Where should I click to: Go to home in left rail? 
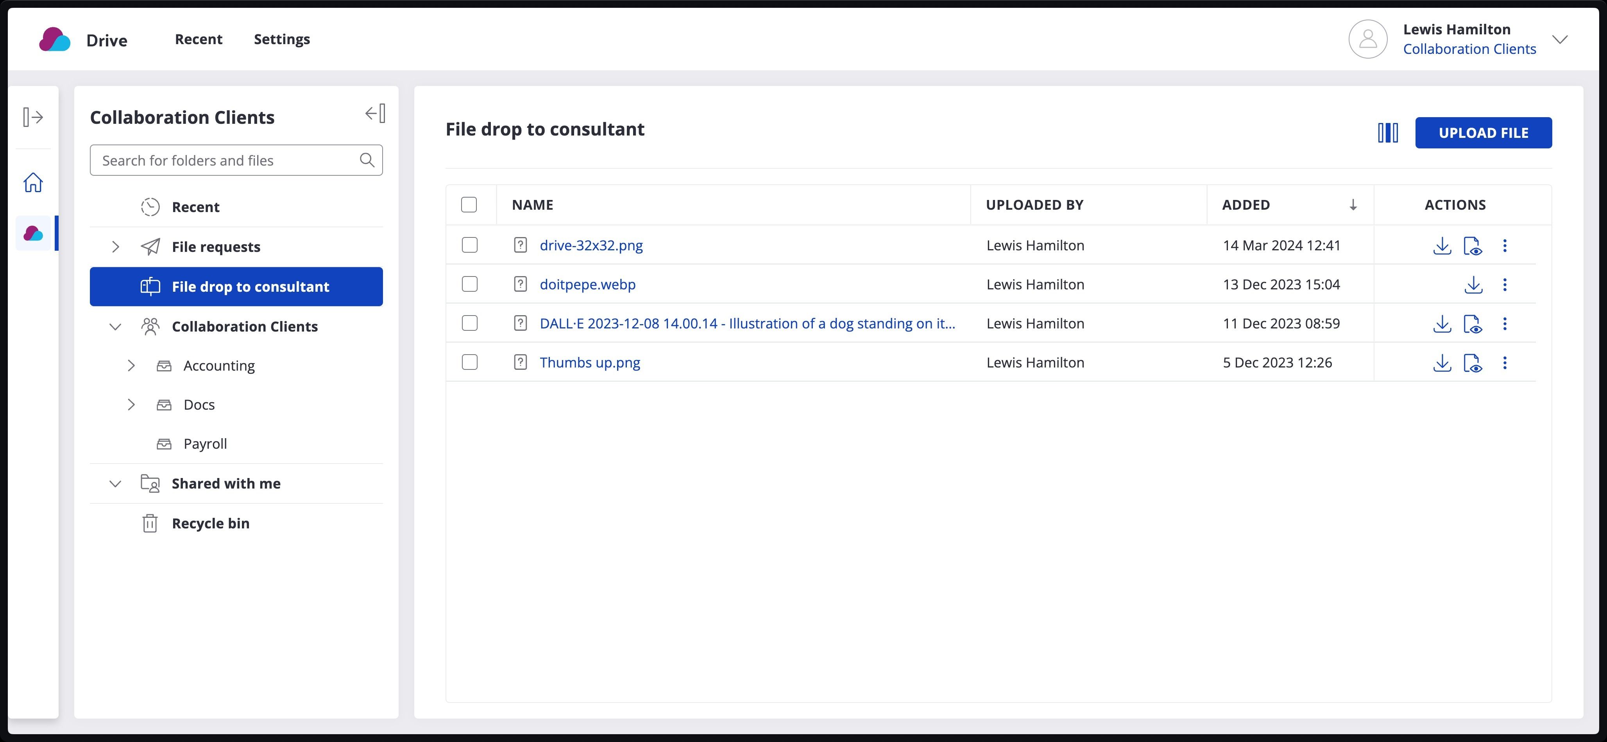pos(33,183)
